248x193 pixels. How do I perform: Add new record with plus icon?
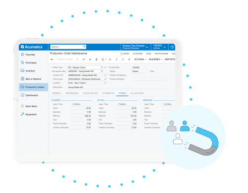point(90,60)
